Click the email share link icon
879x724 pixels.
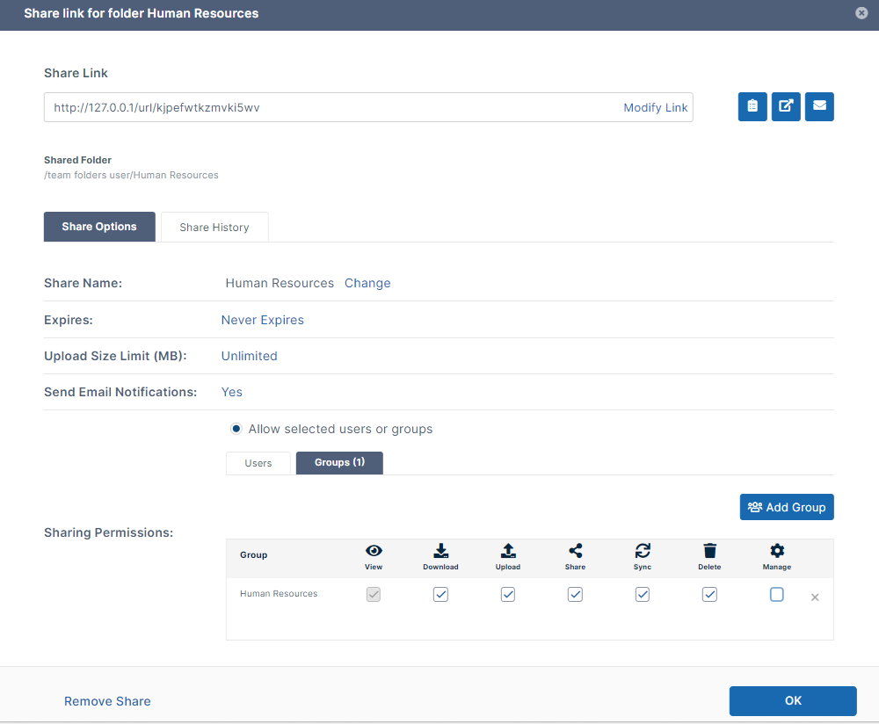tap(819, 106)
